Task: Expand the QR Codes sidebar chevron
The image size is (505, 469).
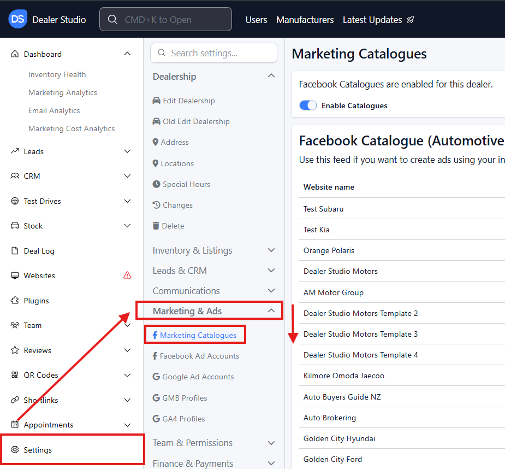Action: (x=128, y=375)
